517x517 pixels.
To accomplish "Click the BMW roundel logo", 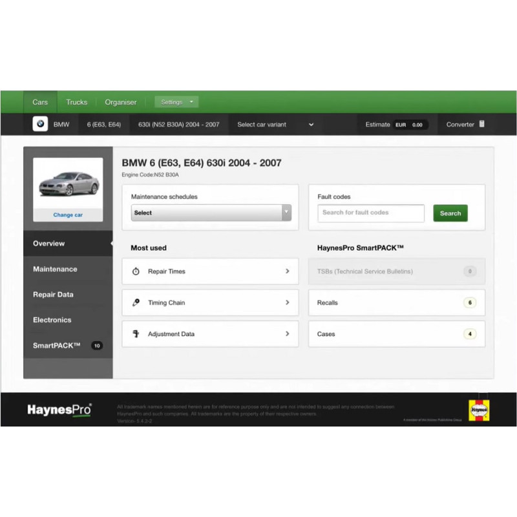I will pyautogui.click(x=39, y=123).
